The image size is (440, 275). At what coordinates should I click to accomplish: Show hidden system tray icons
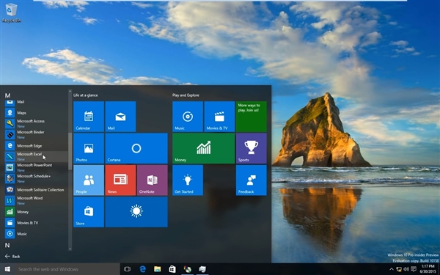tap(392, 269)
